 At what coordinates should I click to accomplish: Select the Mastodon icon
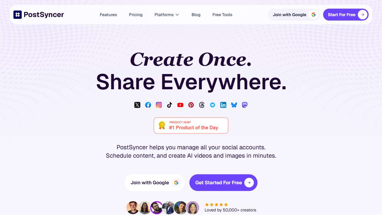pyautogui.click(x=245, y=105)
